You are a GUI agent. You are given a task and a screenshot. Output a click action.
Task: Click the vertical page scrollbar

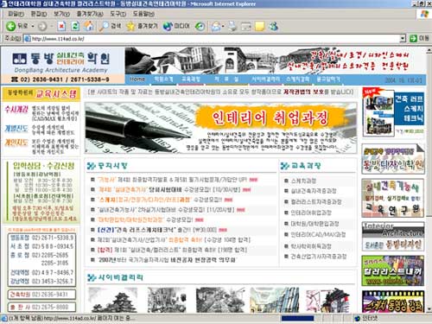[429, 179]
